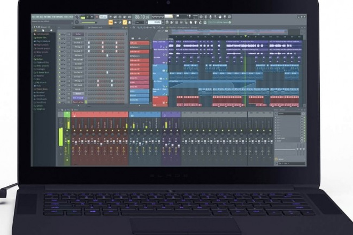This screenshot has width=353, height=235.
Task: Open the HELP menu
Action: [x=71, y=17]
